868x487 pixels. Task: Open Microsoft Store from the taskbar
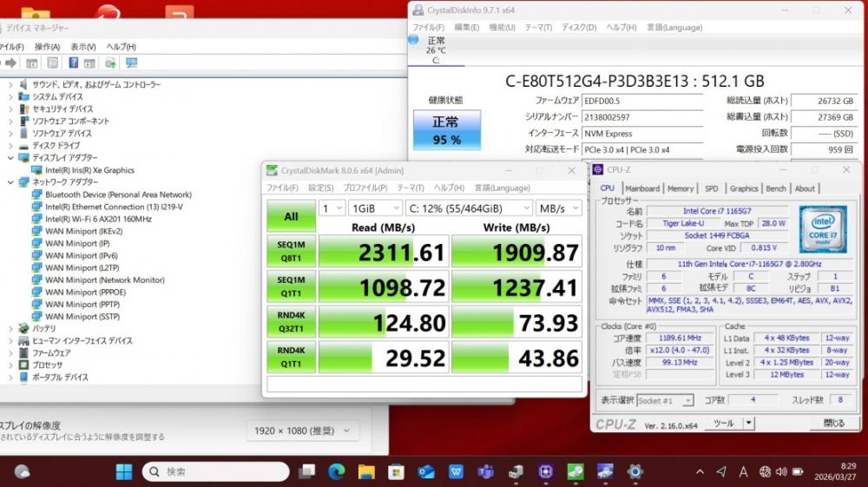pos(397,471)
